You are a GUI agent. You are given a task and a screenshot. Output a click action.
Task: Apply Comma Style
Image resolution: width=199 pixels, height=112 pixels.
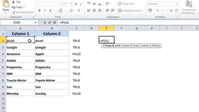tap(163, 11)
